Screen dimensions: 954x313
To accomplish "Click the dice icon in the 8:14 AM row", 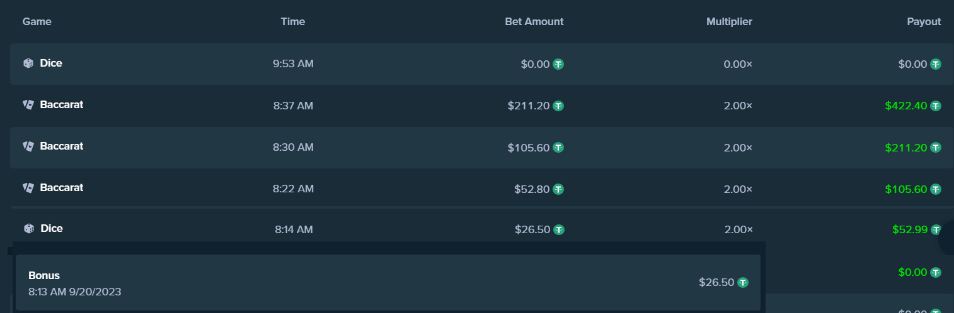I will coord(28,229).
